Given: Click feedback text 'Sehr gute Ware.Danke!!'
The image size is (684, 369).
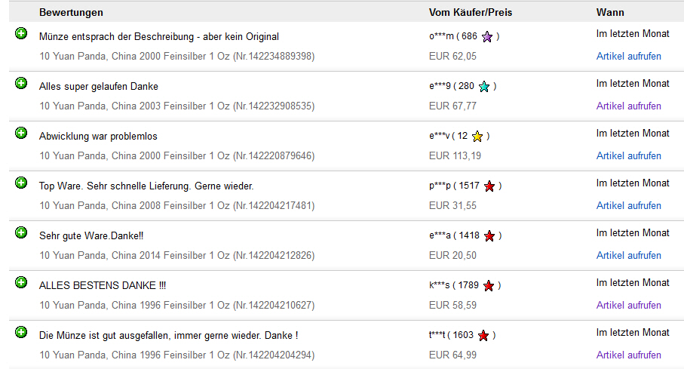Looking at the screenshot, I should (x=91, y=236).
